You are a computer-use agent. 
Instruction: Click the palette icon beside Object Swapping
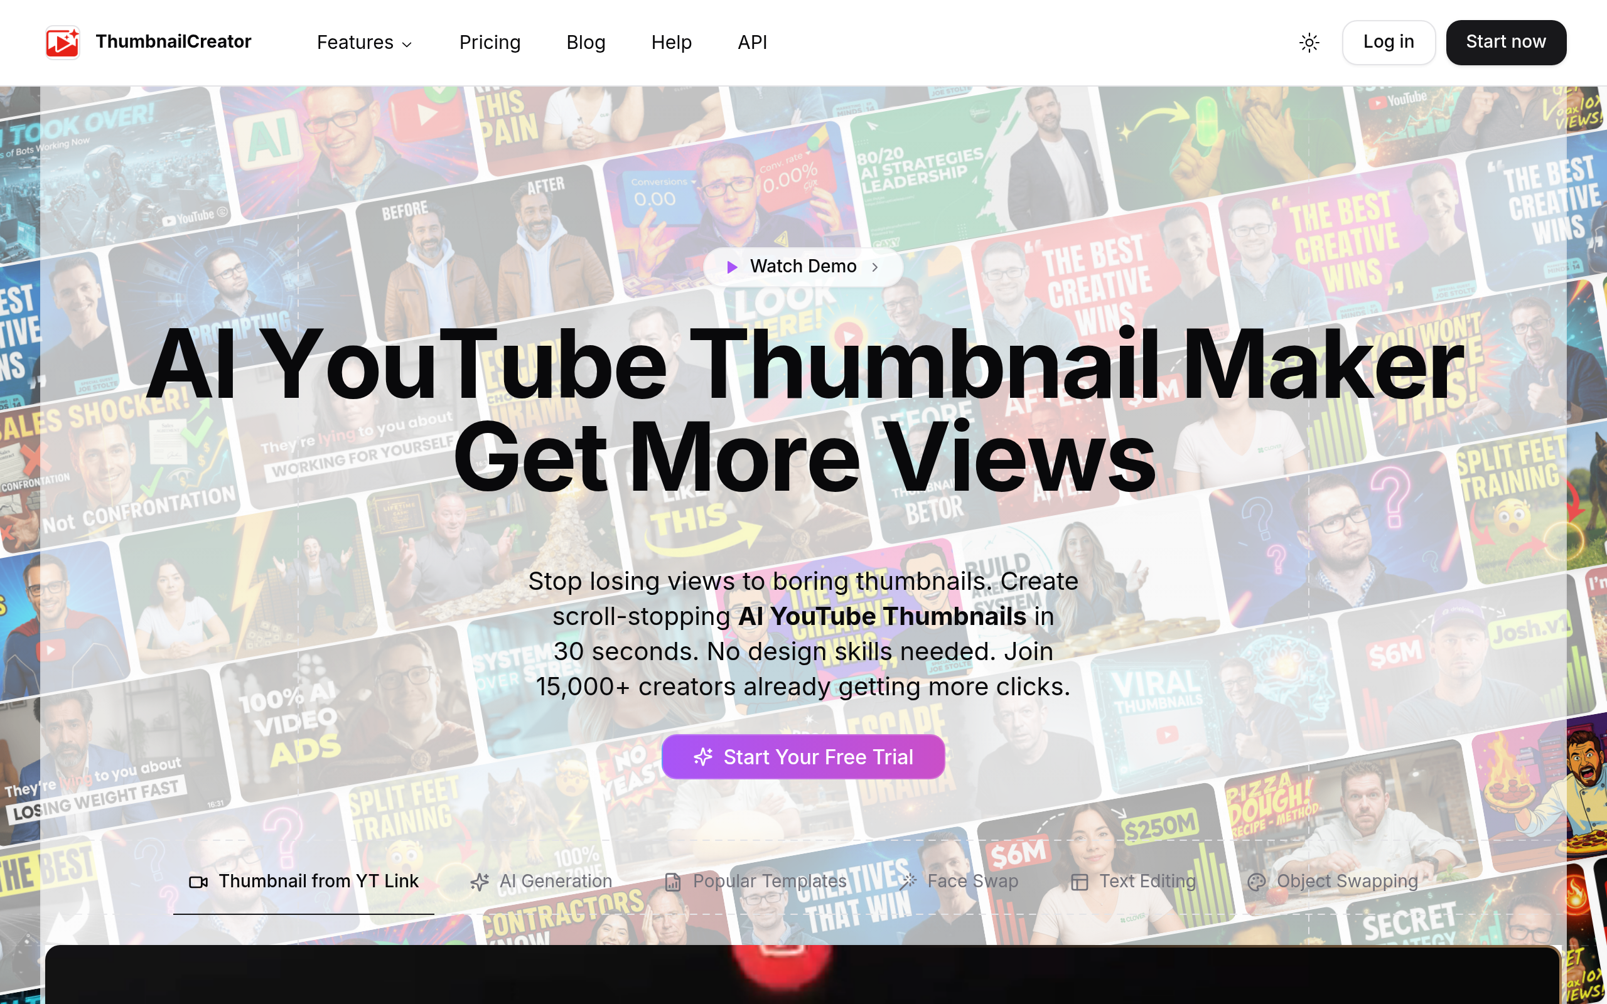[x=1256, y=882]
